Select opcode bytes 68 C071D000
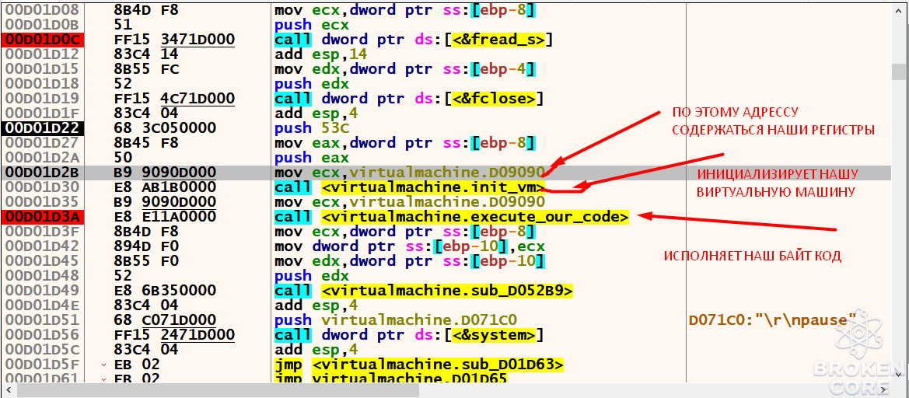The height and width of the screenshot is (398, 909). click(166, 319)
